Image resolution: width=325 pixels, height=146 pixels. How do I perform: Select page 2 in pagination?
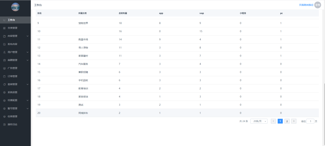tap(287, 121)
